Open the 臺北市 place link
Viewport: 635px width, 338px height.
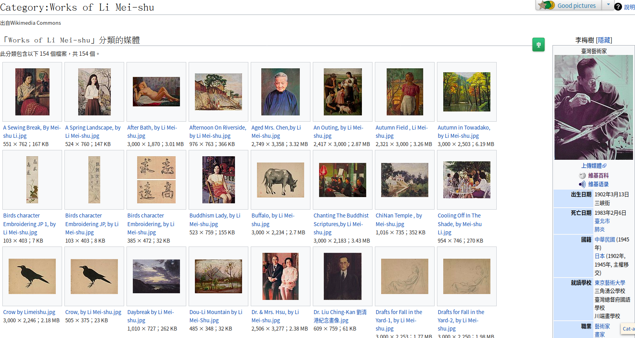(x=602, y=221)
